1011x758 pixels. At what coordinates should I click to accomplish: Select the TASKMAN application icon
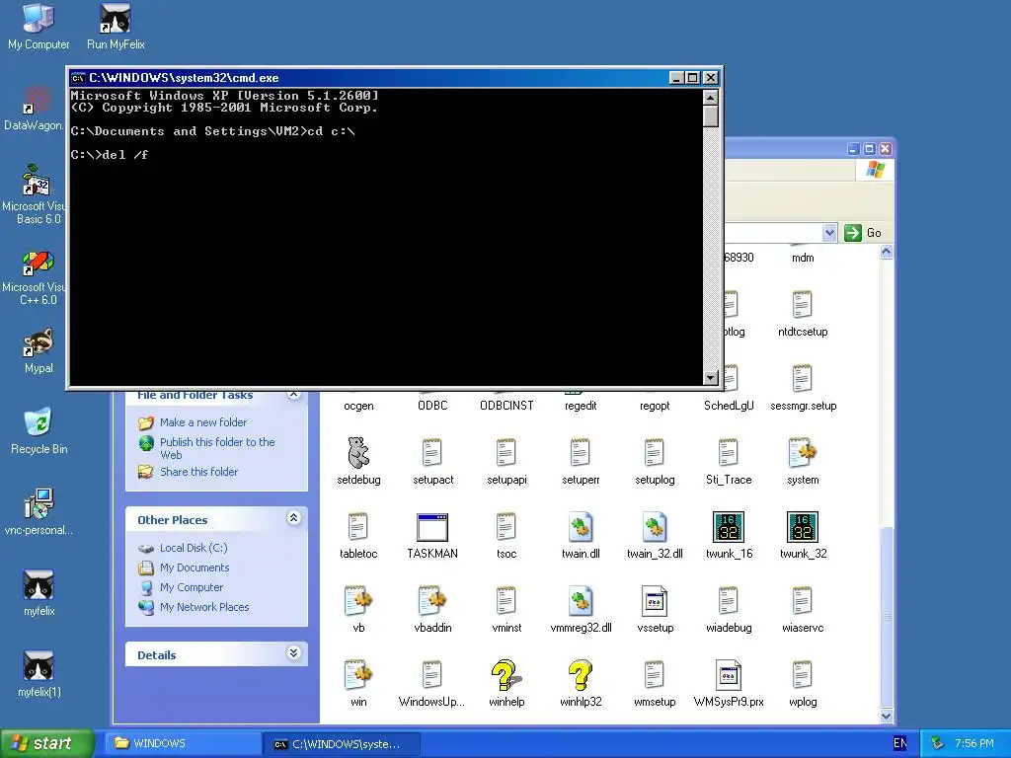[x=432, y=534]
